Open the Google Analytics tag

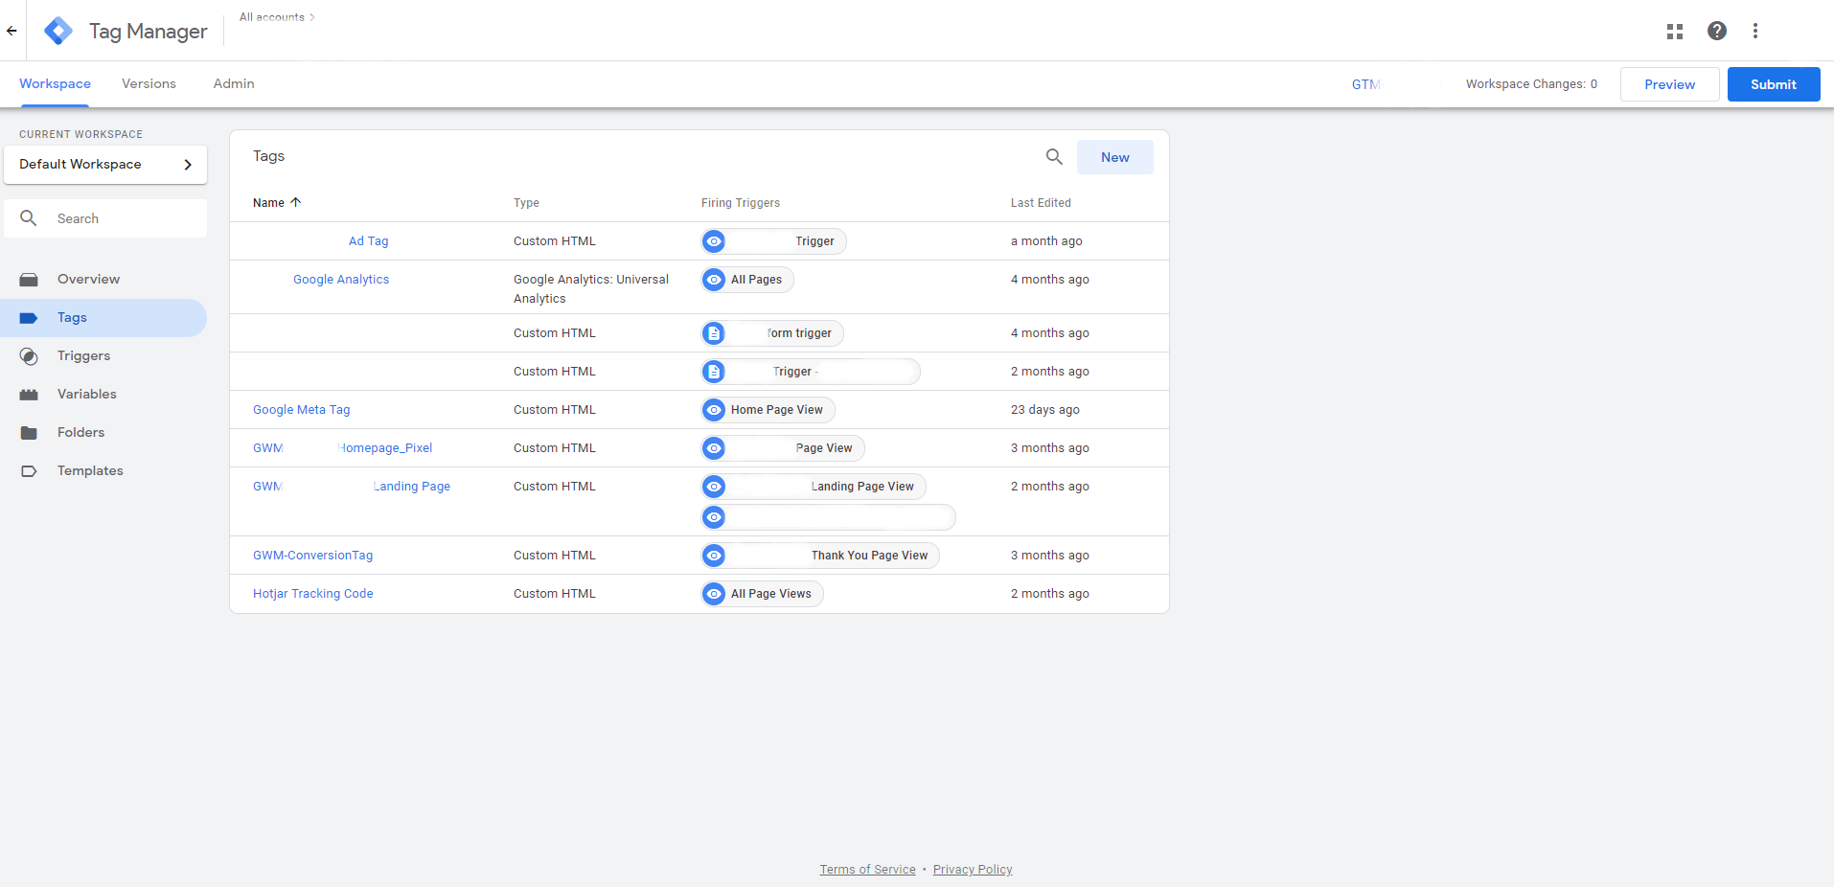pos(341,280)
